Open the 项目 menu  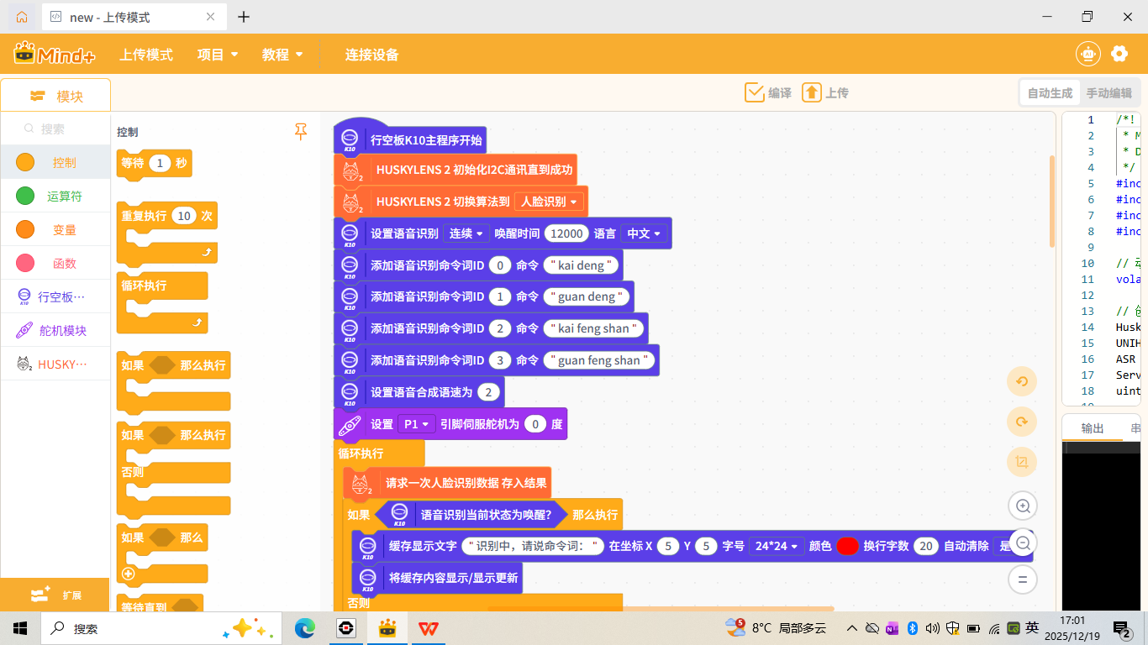coord(217,54)
